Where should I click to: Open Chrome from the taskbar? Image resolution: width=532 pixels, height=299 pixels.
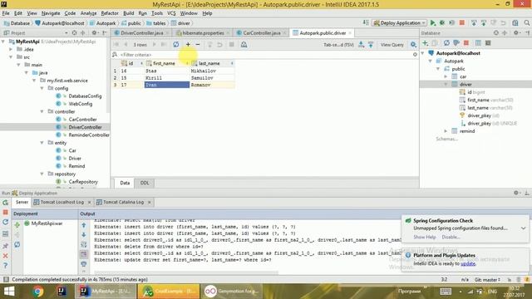point(38,292)
